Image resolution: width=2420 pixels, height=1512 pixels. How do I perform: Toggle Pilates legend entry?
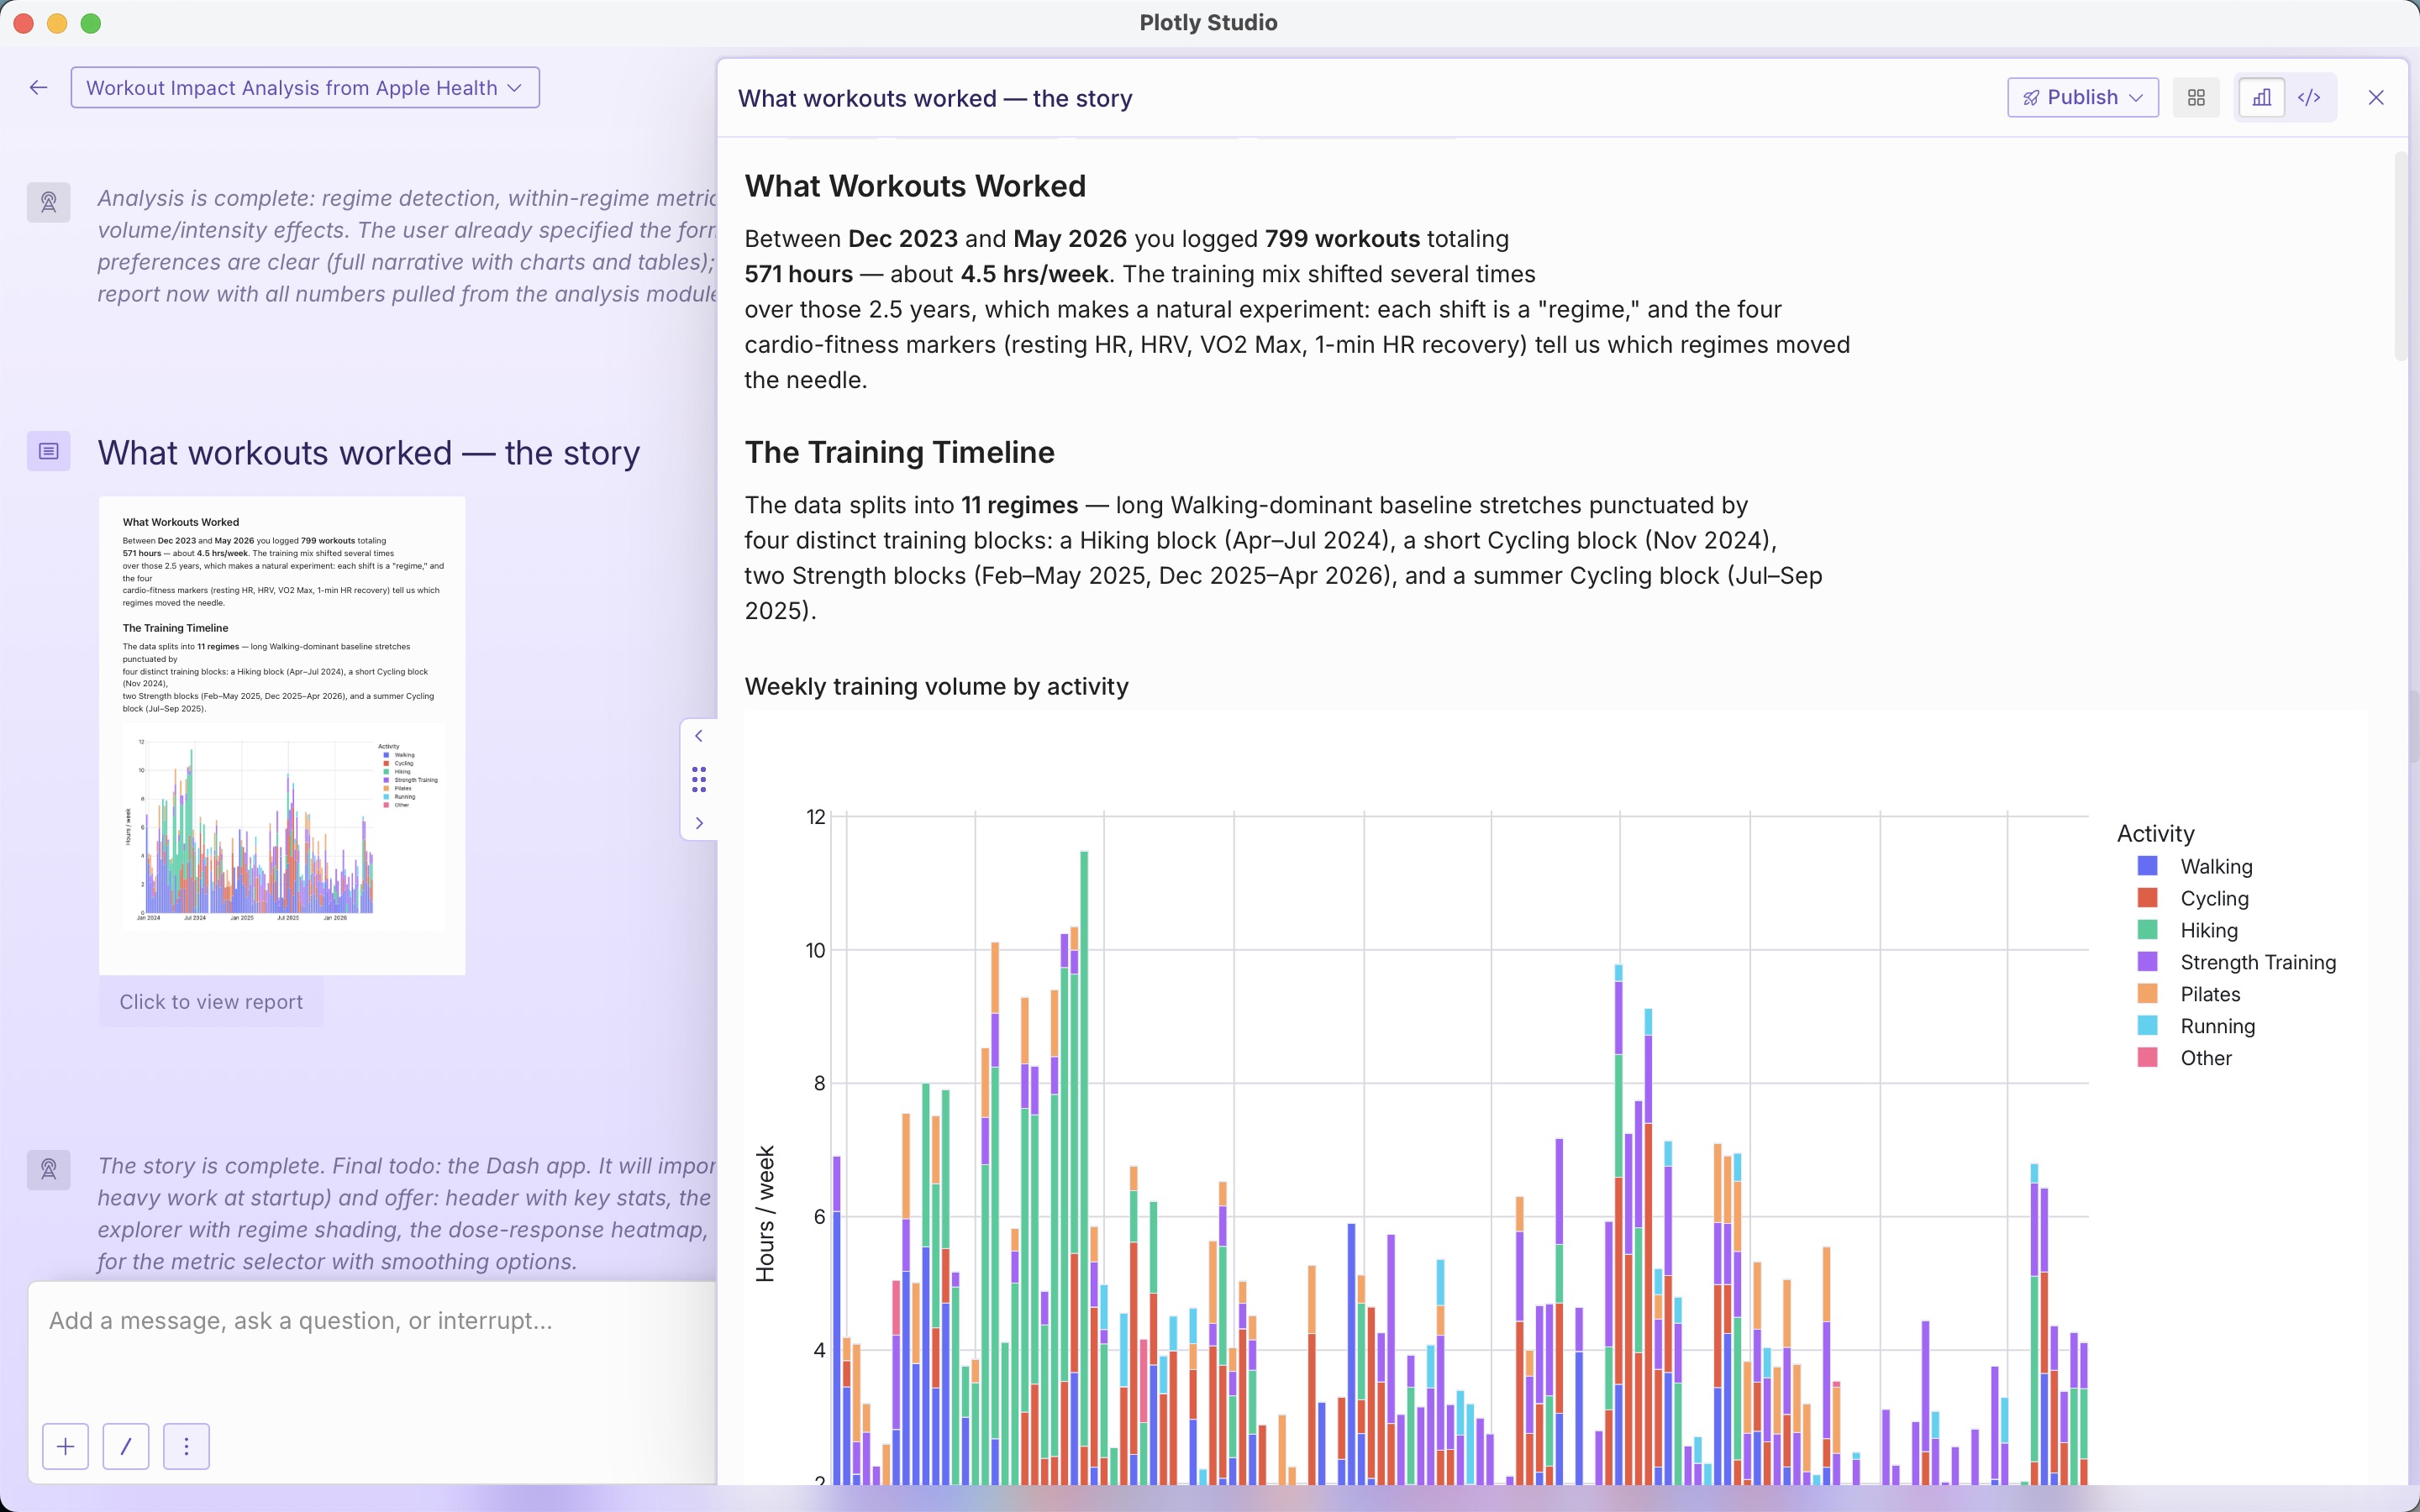tap(2188, 995)
